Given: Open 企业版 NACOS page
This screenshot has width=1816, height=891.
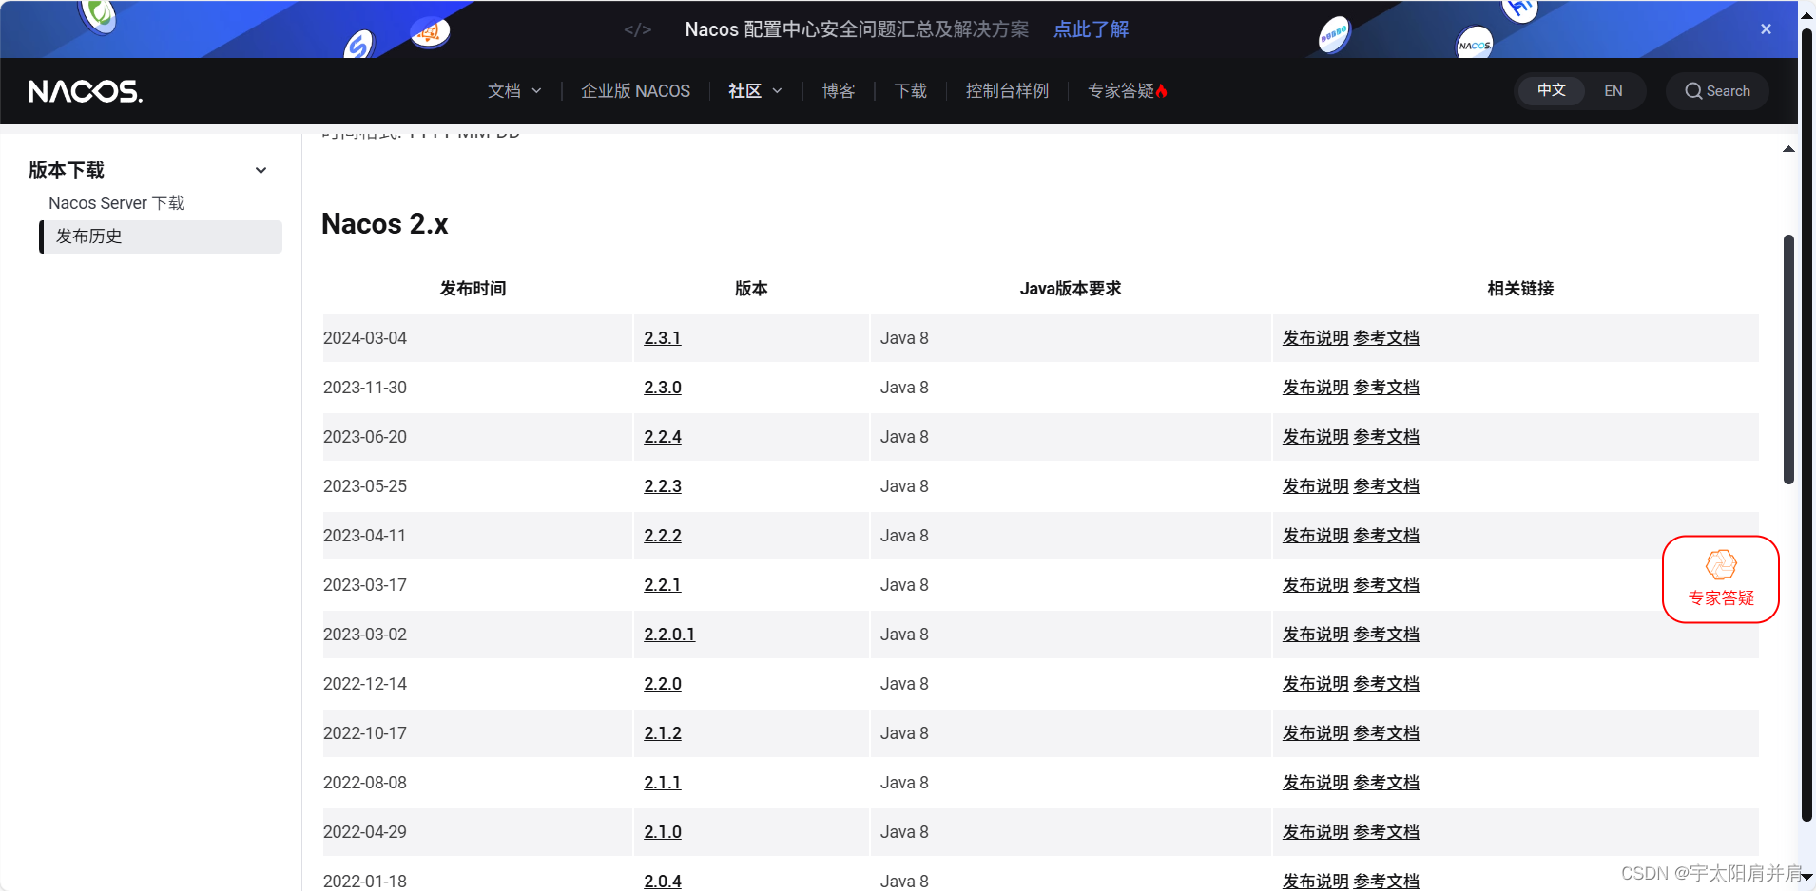Looking at the screenshot, I should click(x=635, y=91).
